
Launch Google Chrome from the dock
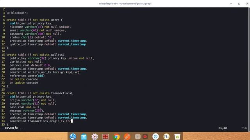tap(116, 136)
